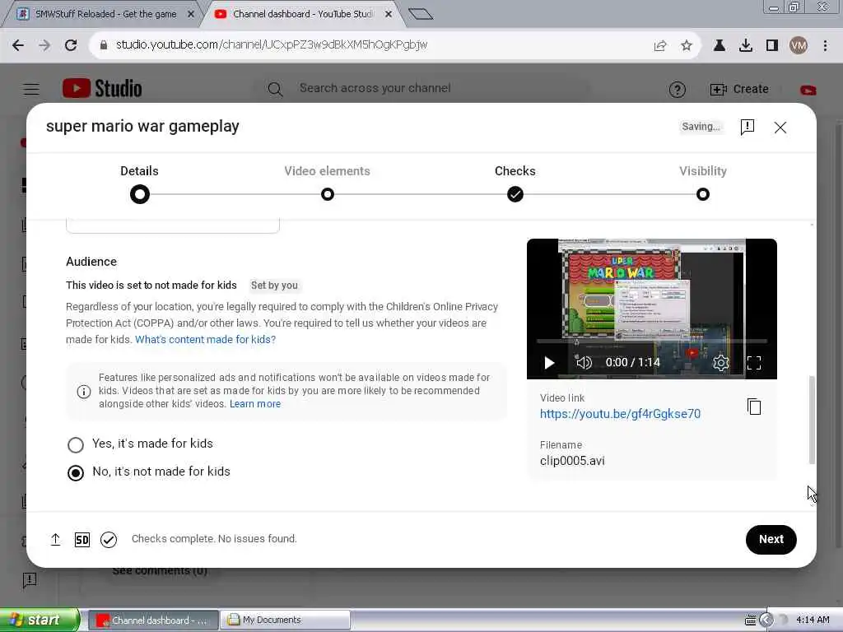Send feedback via the dialog's exclamation icon

coord(747,128)
